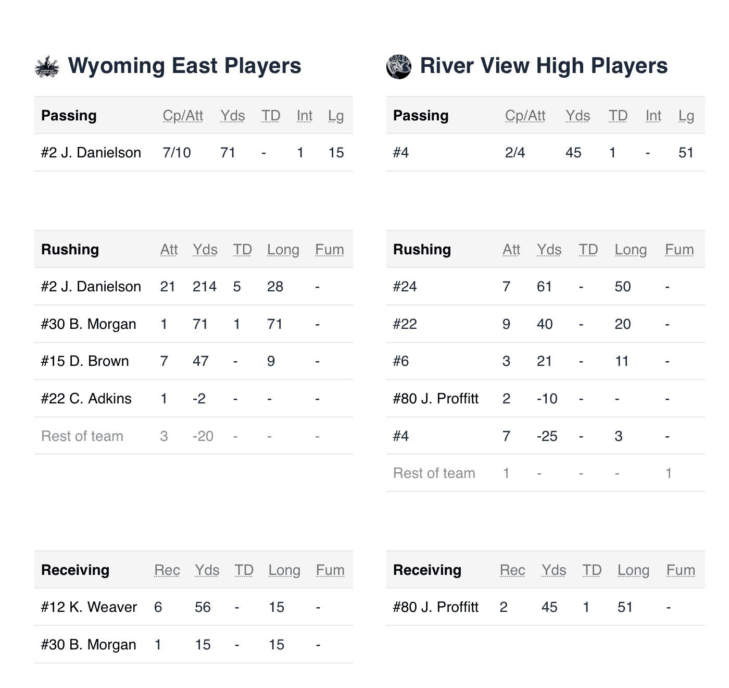The image size is (729, 688).
Task: Open player #22 C. Adkins
Action: click(x=86, y=399)
